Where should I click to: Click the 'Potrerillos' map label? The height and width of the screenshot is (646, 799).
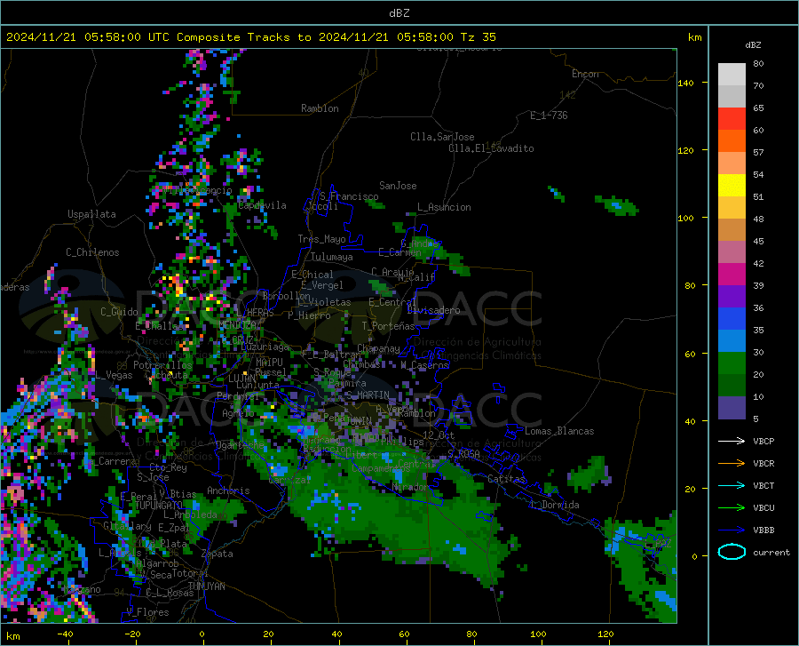click(x=162, y=365)
